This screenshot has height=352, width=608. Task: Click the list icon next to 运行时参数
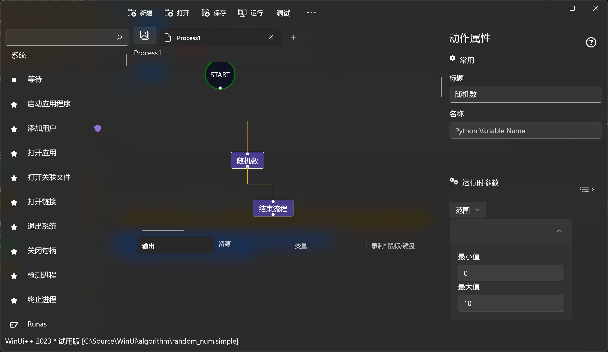pyautogui.click(x=584, y=189)
